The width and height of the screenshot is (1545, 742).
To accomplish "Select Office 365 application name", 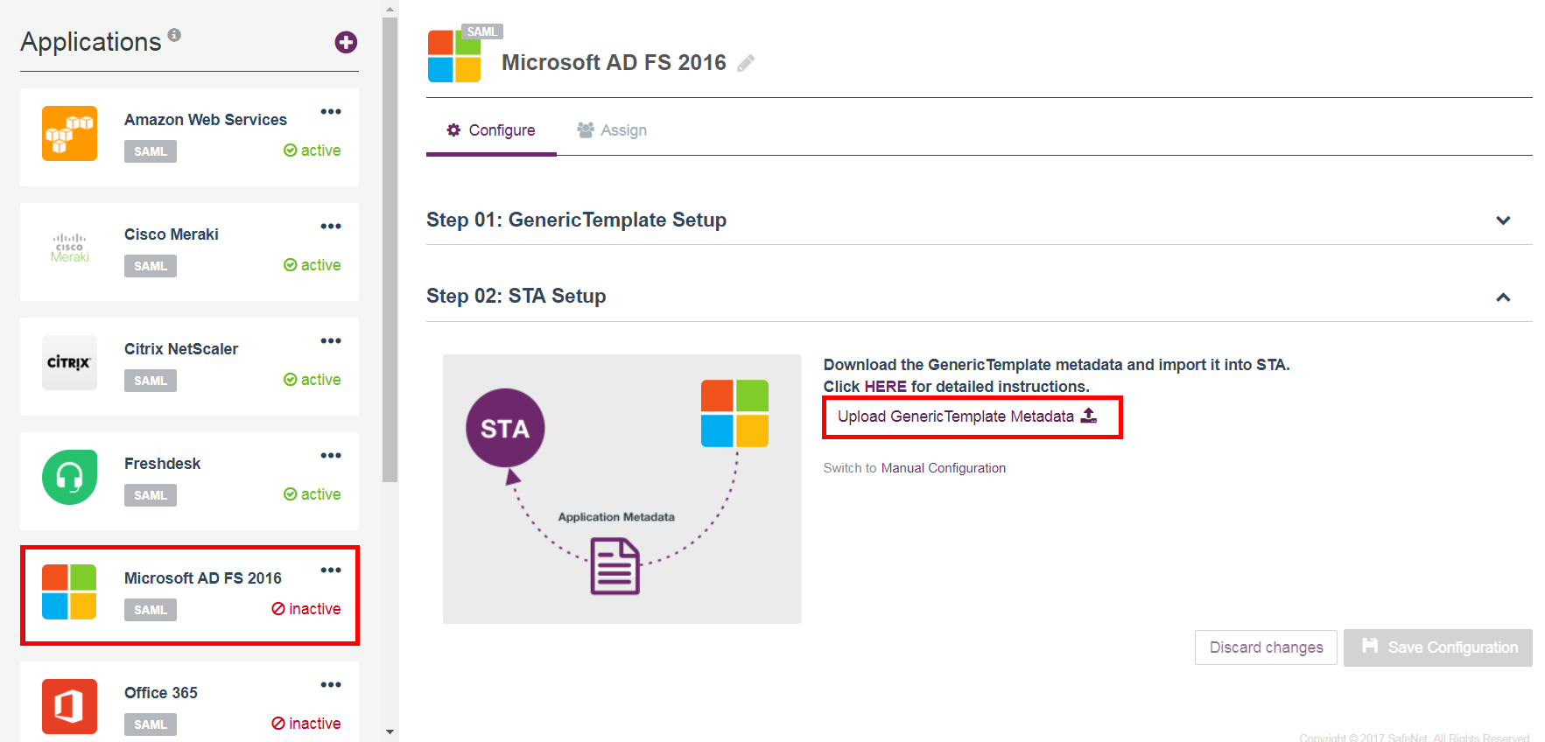I will tap(161, 693).
